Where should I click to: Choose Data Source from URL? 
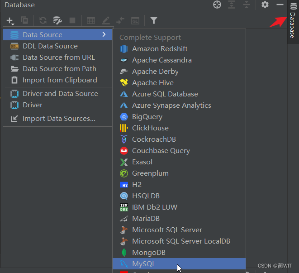(x=57, y=57)
